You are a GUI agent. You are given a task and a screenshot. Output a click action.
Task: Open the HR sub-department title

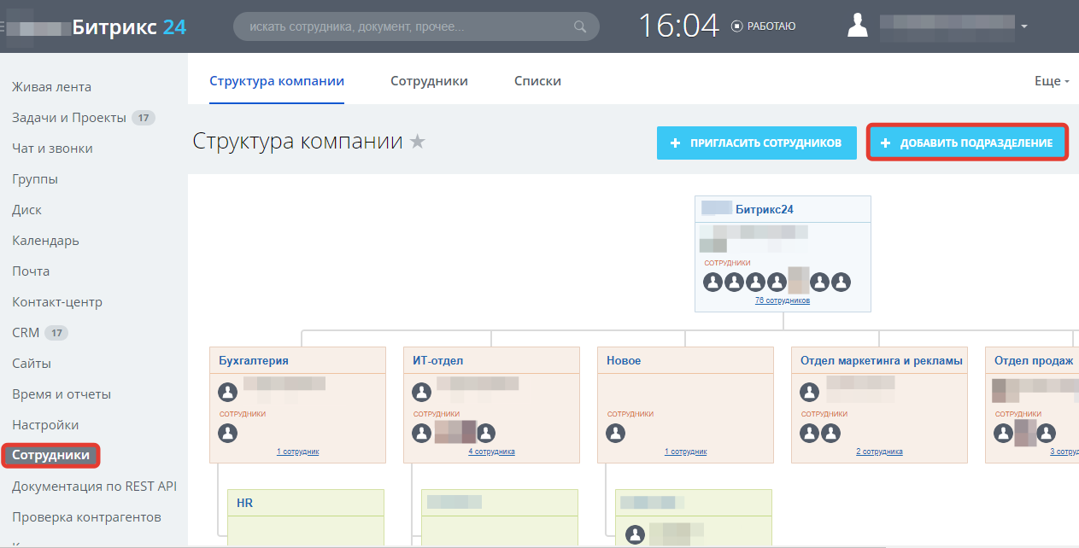point(245,504)
